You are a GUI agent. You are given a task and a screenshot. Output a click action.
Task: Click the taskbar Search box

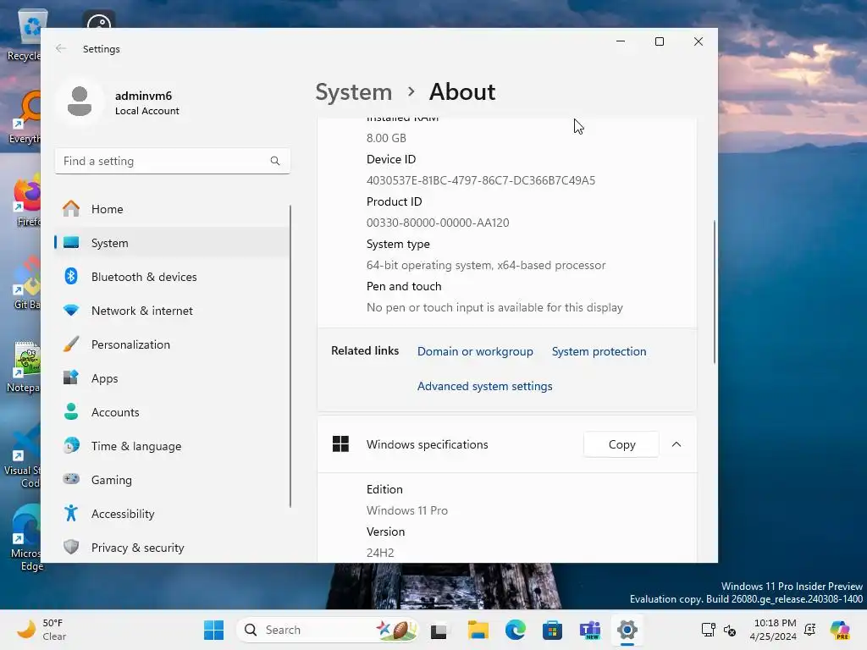pos(328,630)
